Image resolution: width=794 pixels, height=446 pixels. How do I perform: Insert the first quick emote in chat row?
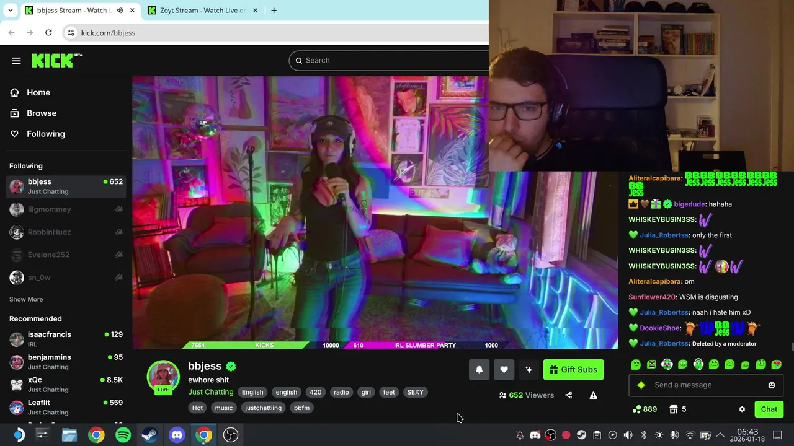636,365
